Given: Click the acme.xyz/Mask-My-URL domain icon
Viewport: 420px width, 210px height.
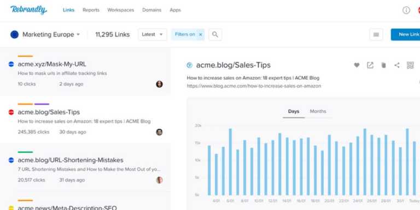Looking at the screenshot, I should click(x=11, y=64).
